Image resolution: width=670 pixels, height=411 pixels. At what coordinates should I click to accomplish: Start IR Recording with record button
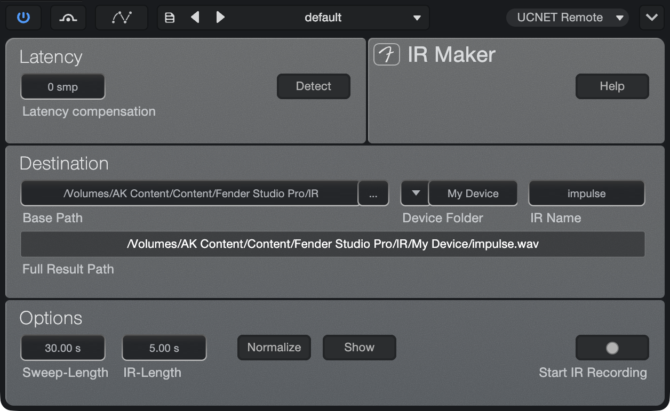(x=612, y=348)
